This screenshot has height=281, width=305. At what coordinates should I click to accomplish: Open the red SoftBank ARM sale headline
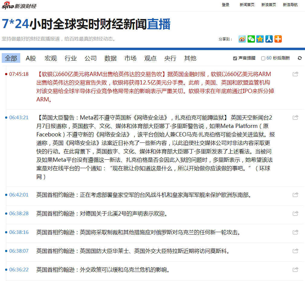(155, 87)
